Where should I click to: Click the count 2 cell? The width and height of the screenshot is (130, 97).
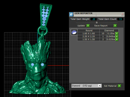103,39
